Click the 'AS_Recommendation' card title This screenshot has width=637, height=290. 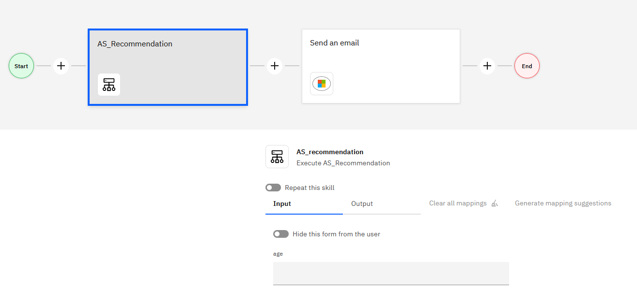(x=135, y=44)
